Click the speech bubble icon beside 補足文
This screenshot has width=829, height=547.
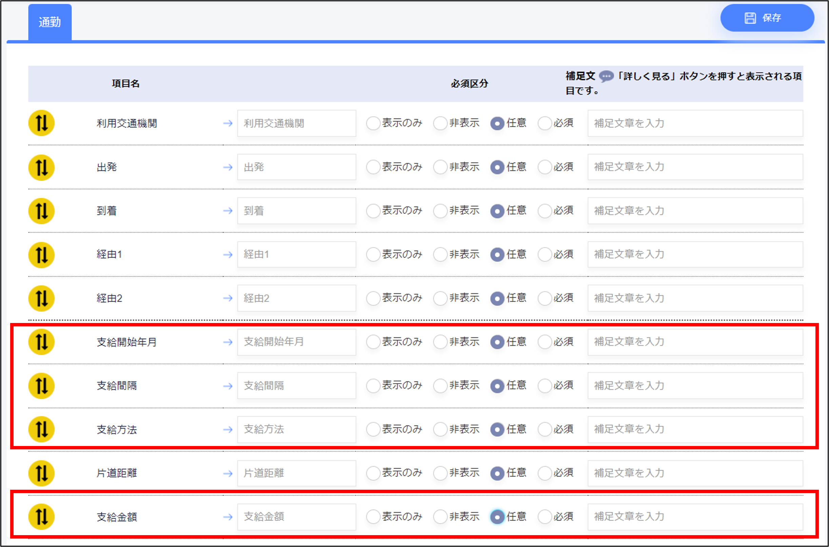606,76
